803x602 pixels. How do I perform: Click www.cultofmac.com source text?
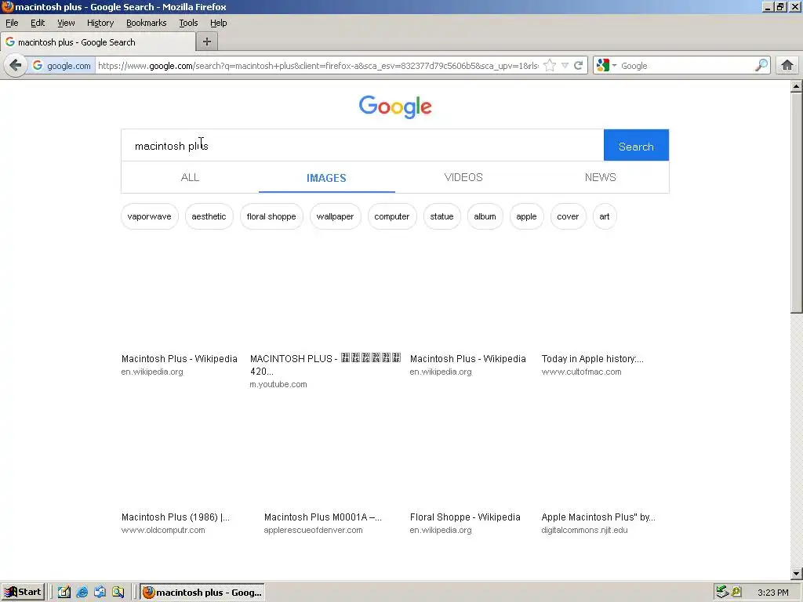tap(581, 372)
